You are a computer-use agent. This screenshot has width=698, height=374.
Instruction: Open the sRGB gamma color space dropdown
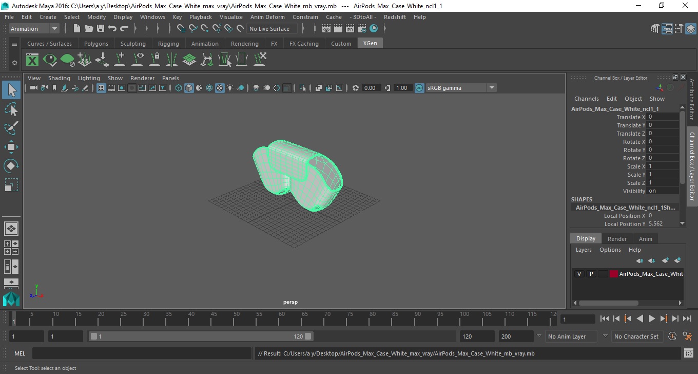click(x=461, y=88)
